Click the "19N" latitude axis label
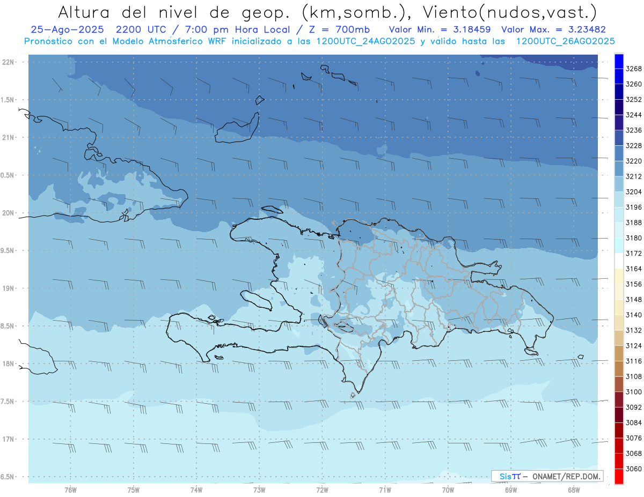Screen dimensions: 644x497 click(x=9, y=288)
